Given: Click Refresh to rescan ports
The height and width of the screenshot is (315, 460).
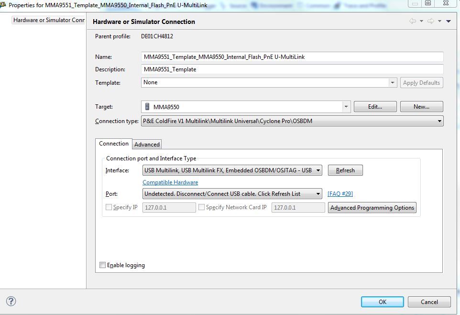Looking at the screenshot, I should tap(345, 170).
